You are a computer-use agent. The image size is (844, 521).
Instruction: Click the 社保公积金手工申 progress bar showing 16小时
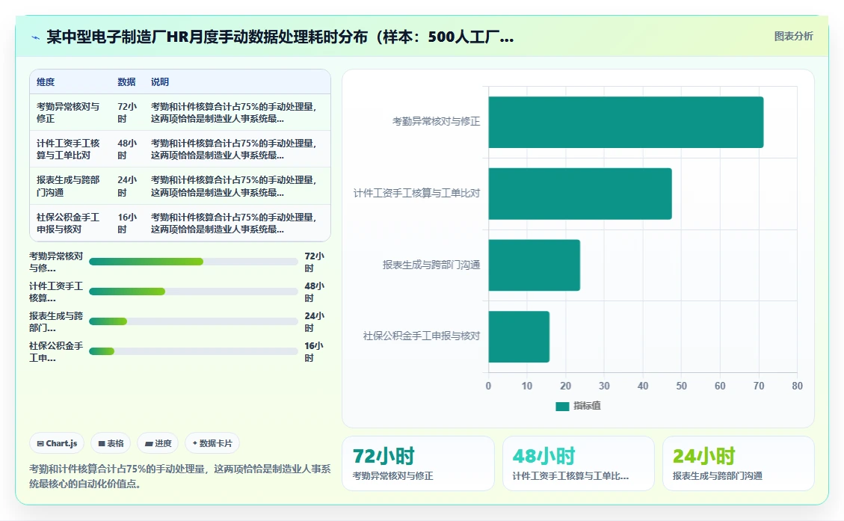pyautogui.click(x=193, y=351)
